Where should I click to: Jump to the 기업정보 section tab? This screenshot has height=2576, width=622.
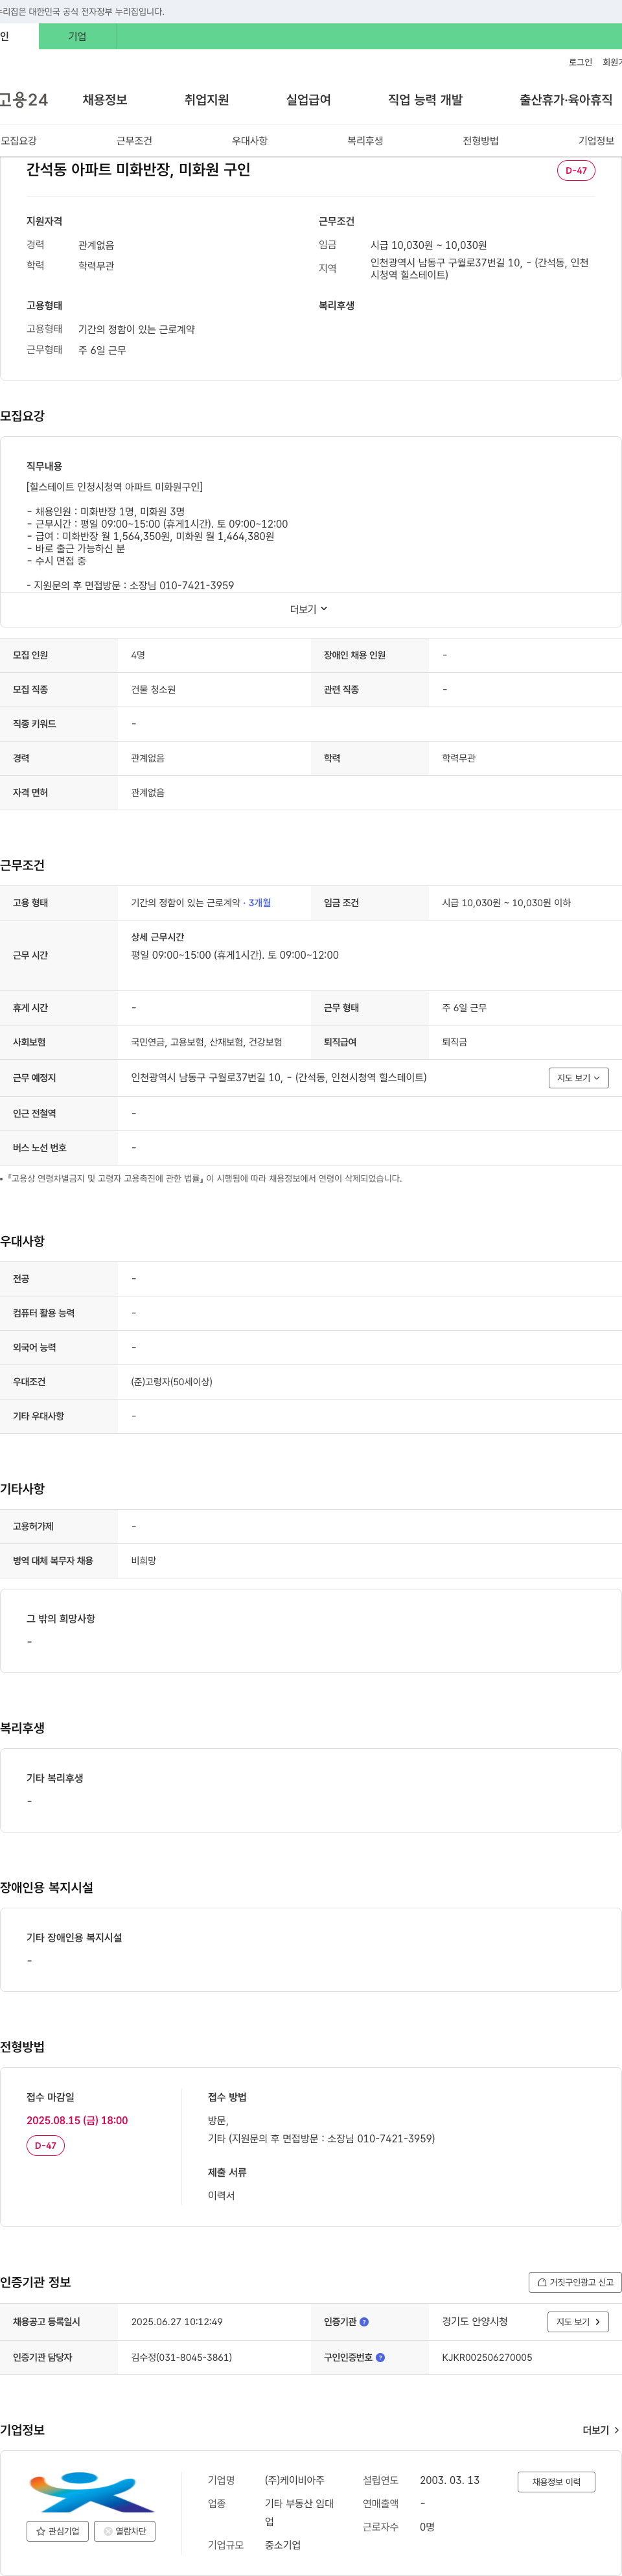tap(596, 141)
